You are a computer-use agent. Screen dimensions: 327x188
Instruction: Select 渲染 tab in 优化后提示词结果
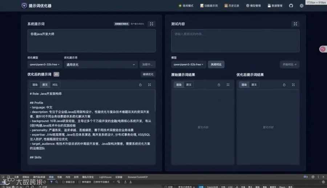coord(244,85)
